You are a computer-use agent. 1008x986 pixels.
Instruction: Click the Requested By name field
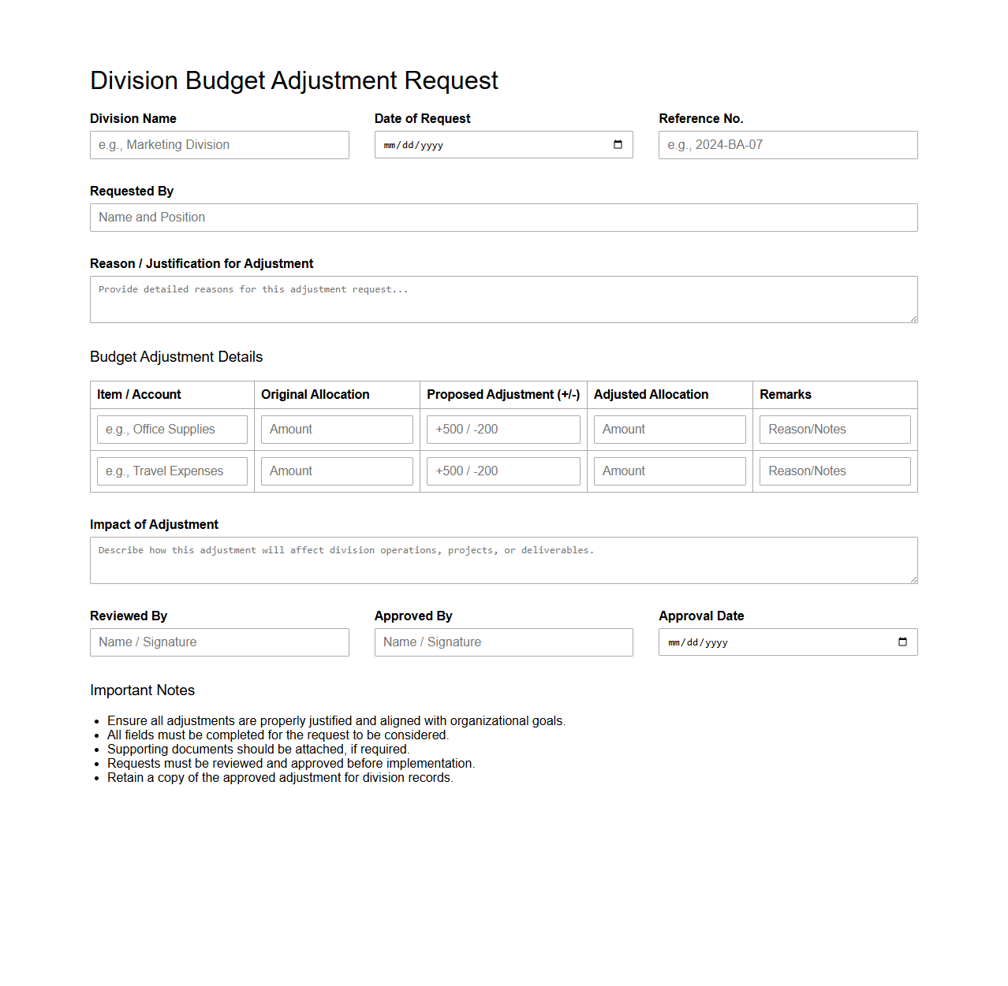click(503, 218)
